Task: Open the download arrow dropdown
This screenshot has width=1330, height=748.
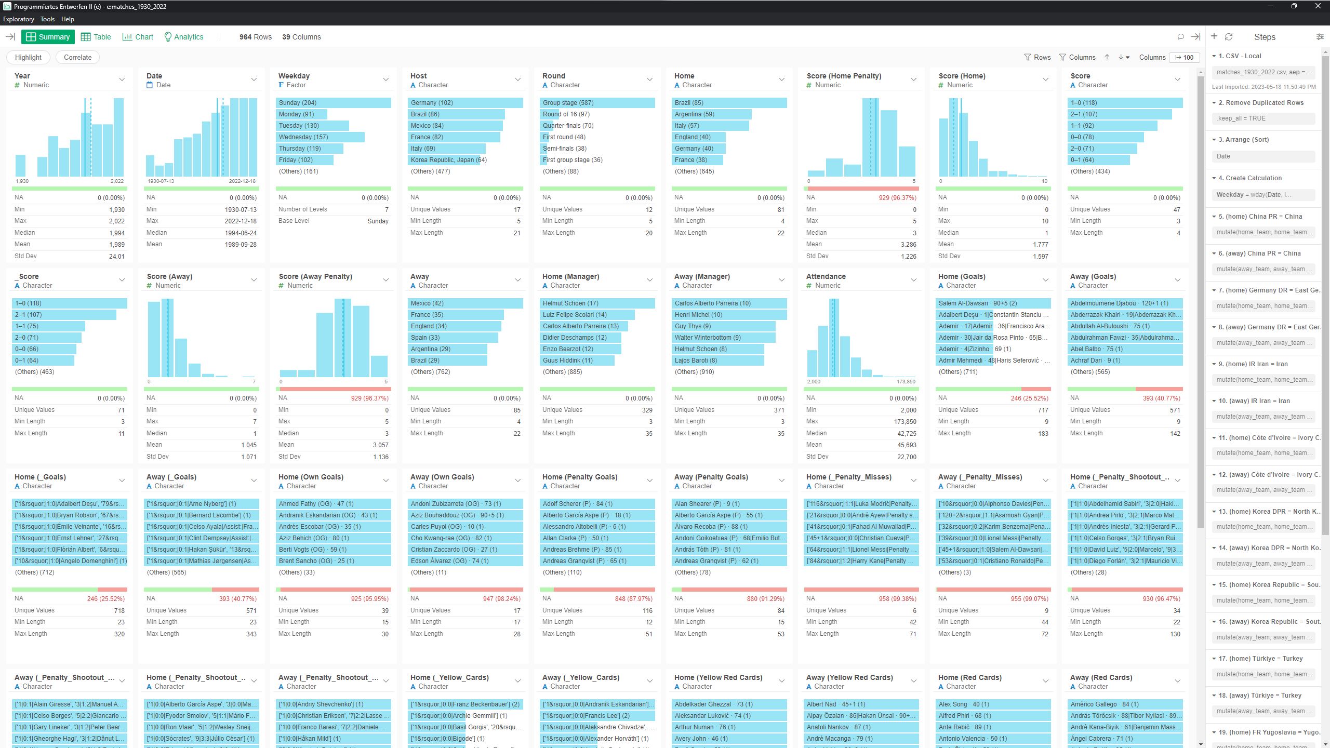Action: tap(1124, 57)
